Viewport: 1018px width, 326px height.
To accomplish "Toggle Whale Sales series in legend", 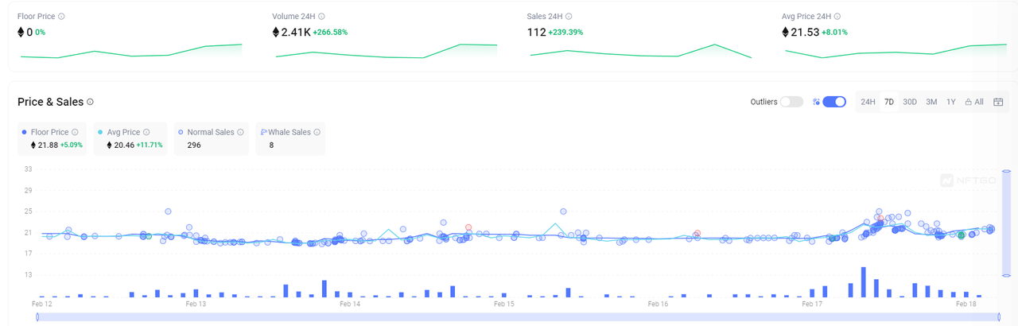I will click(x=289, y=132).
